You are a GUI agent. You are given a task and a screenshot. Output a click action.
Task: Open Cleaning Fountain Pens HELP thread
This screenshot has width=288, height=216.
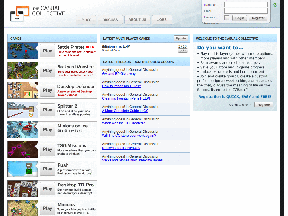126,98
